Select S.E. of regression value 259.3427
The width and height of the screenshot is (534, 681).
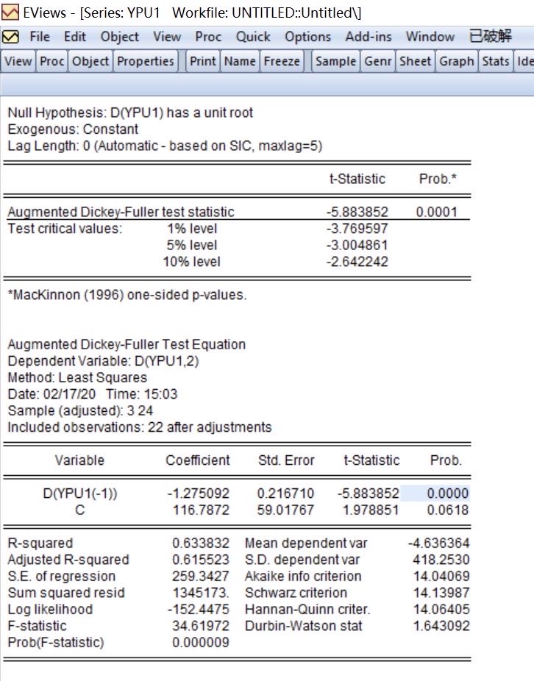coord(201,576)
